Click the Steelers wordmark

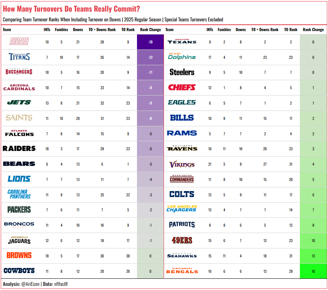182,72
